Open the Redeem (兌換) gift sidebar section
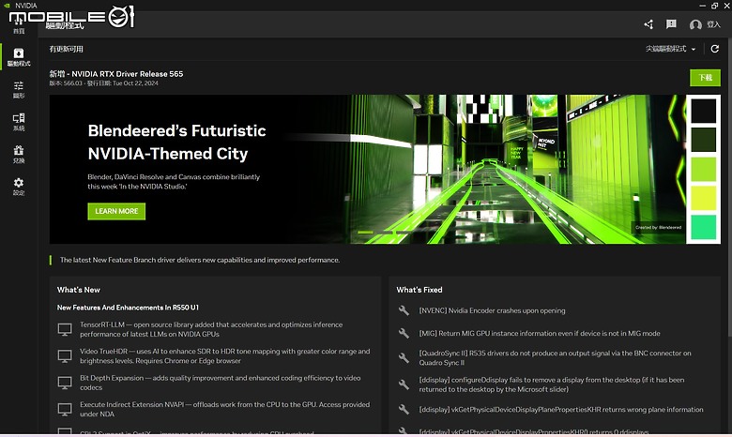The image size is (732, 437). click(x=19, y=155)
